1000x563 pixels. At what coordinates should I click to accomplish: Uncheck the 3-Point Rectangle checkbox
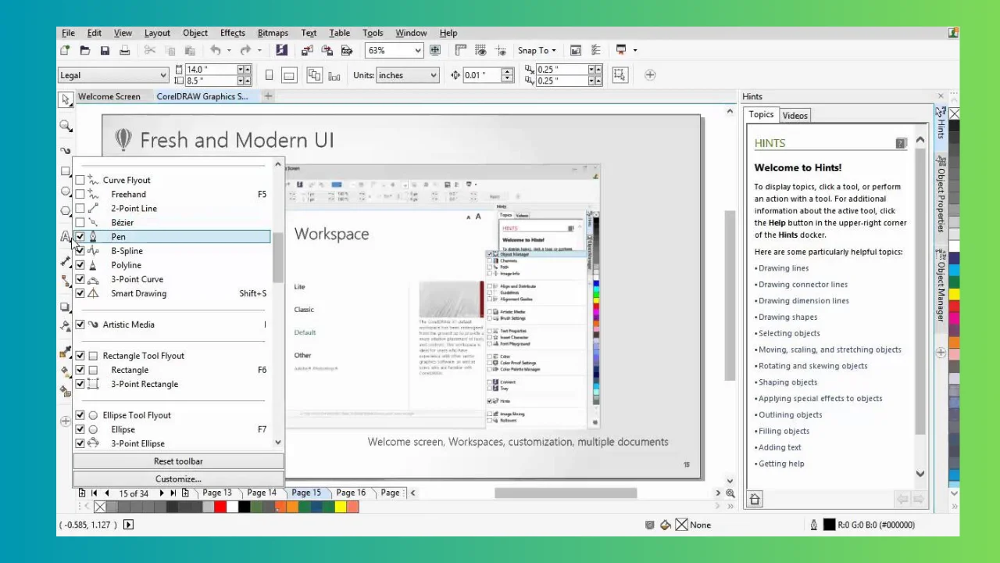point(80,384)
